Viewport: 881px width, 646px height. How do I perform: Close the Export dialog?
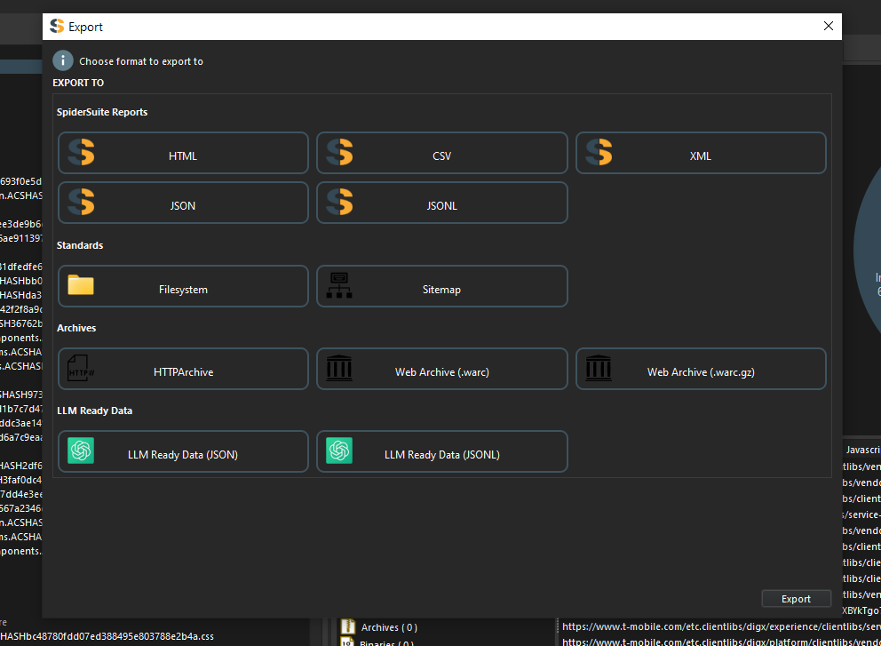click(829, 26)
